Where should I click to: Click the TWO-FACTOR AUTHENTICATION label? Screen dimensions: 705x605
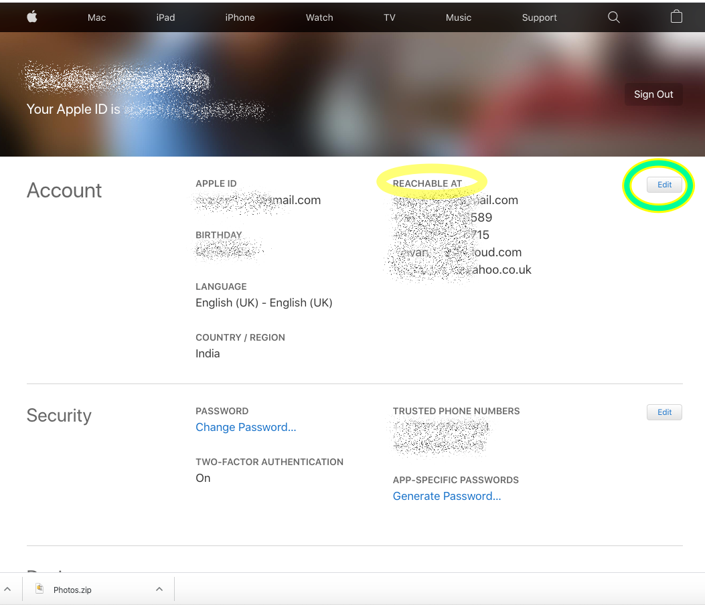(x=269, y=462)
